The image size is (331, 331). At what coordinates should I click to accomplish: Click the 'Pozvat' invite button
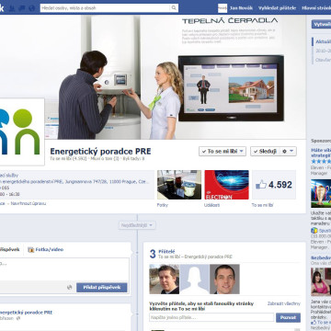pyautogui.click(x=288, y=317)
